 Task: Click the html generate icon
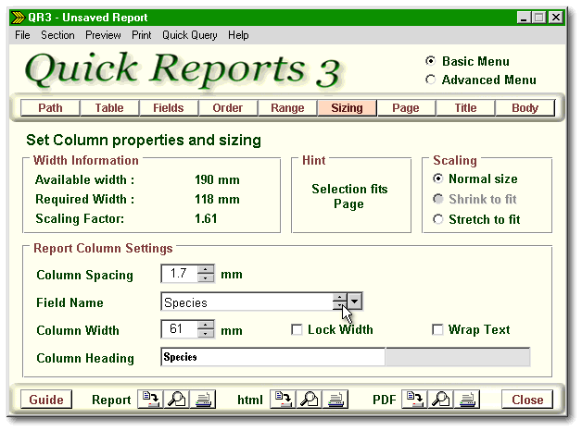[283, 400]
